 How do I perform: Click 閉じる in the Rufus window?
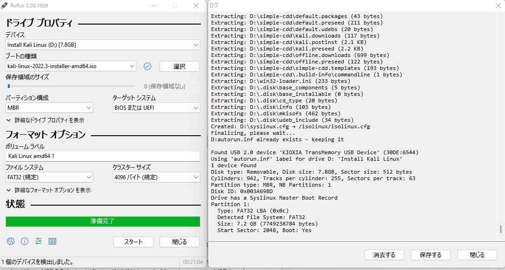click(179, 242)
